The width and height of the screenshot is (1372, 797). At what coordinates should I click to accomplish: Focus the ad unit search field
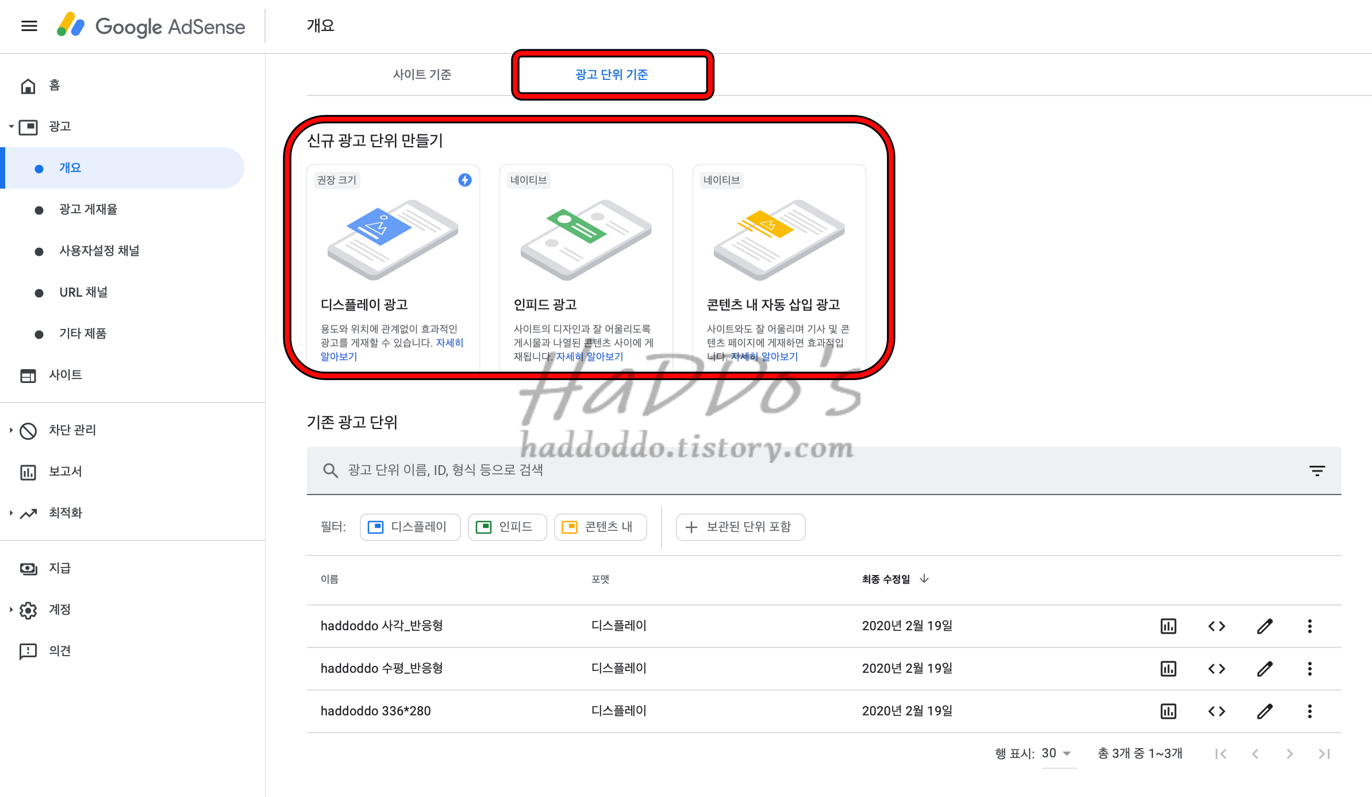coord(824,470)
